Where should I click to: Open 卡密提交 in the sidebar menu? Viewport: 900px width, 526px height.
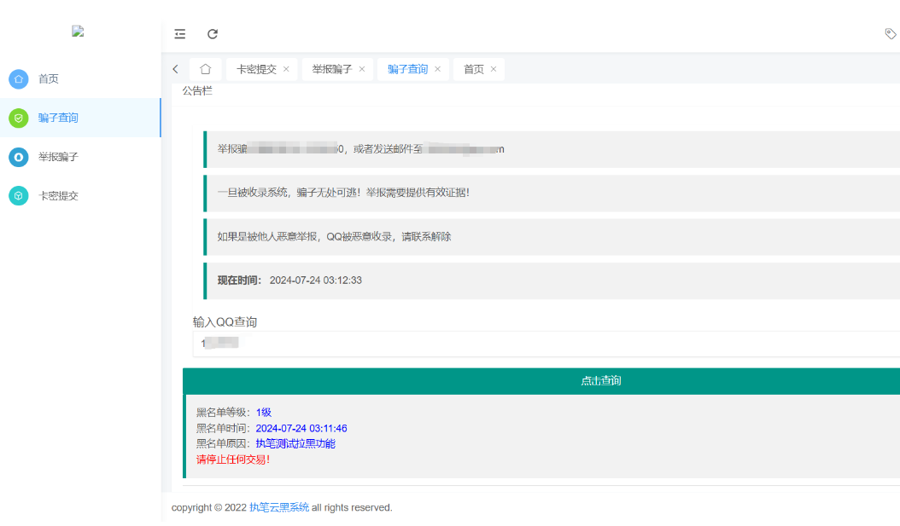pyautogui.click(x=80, y=196)
